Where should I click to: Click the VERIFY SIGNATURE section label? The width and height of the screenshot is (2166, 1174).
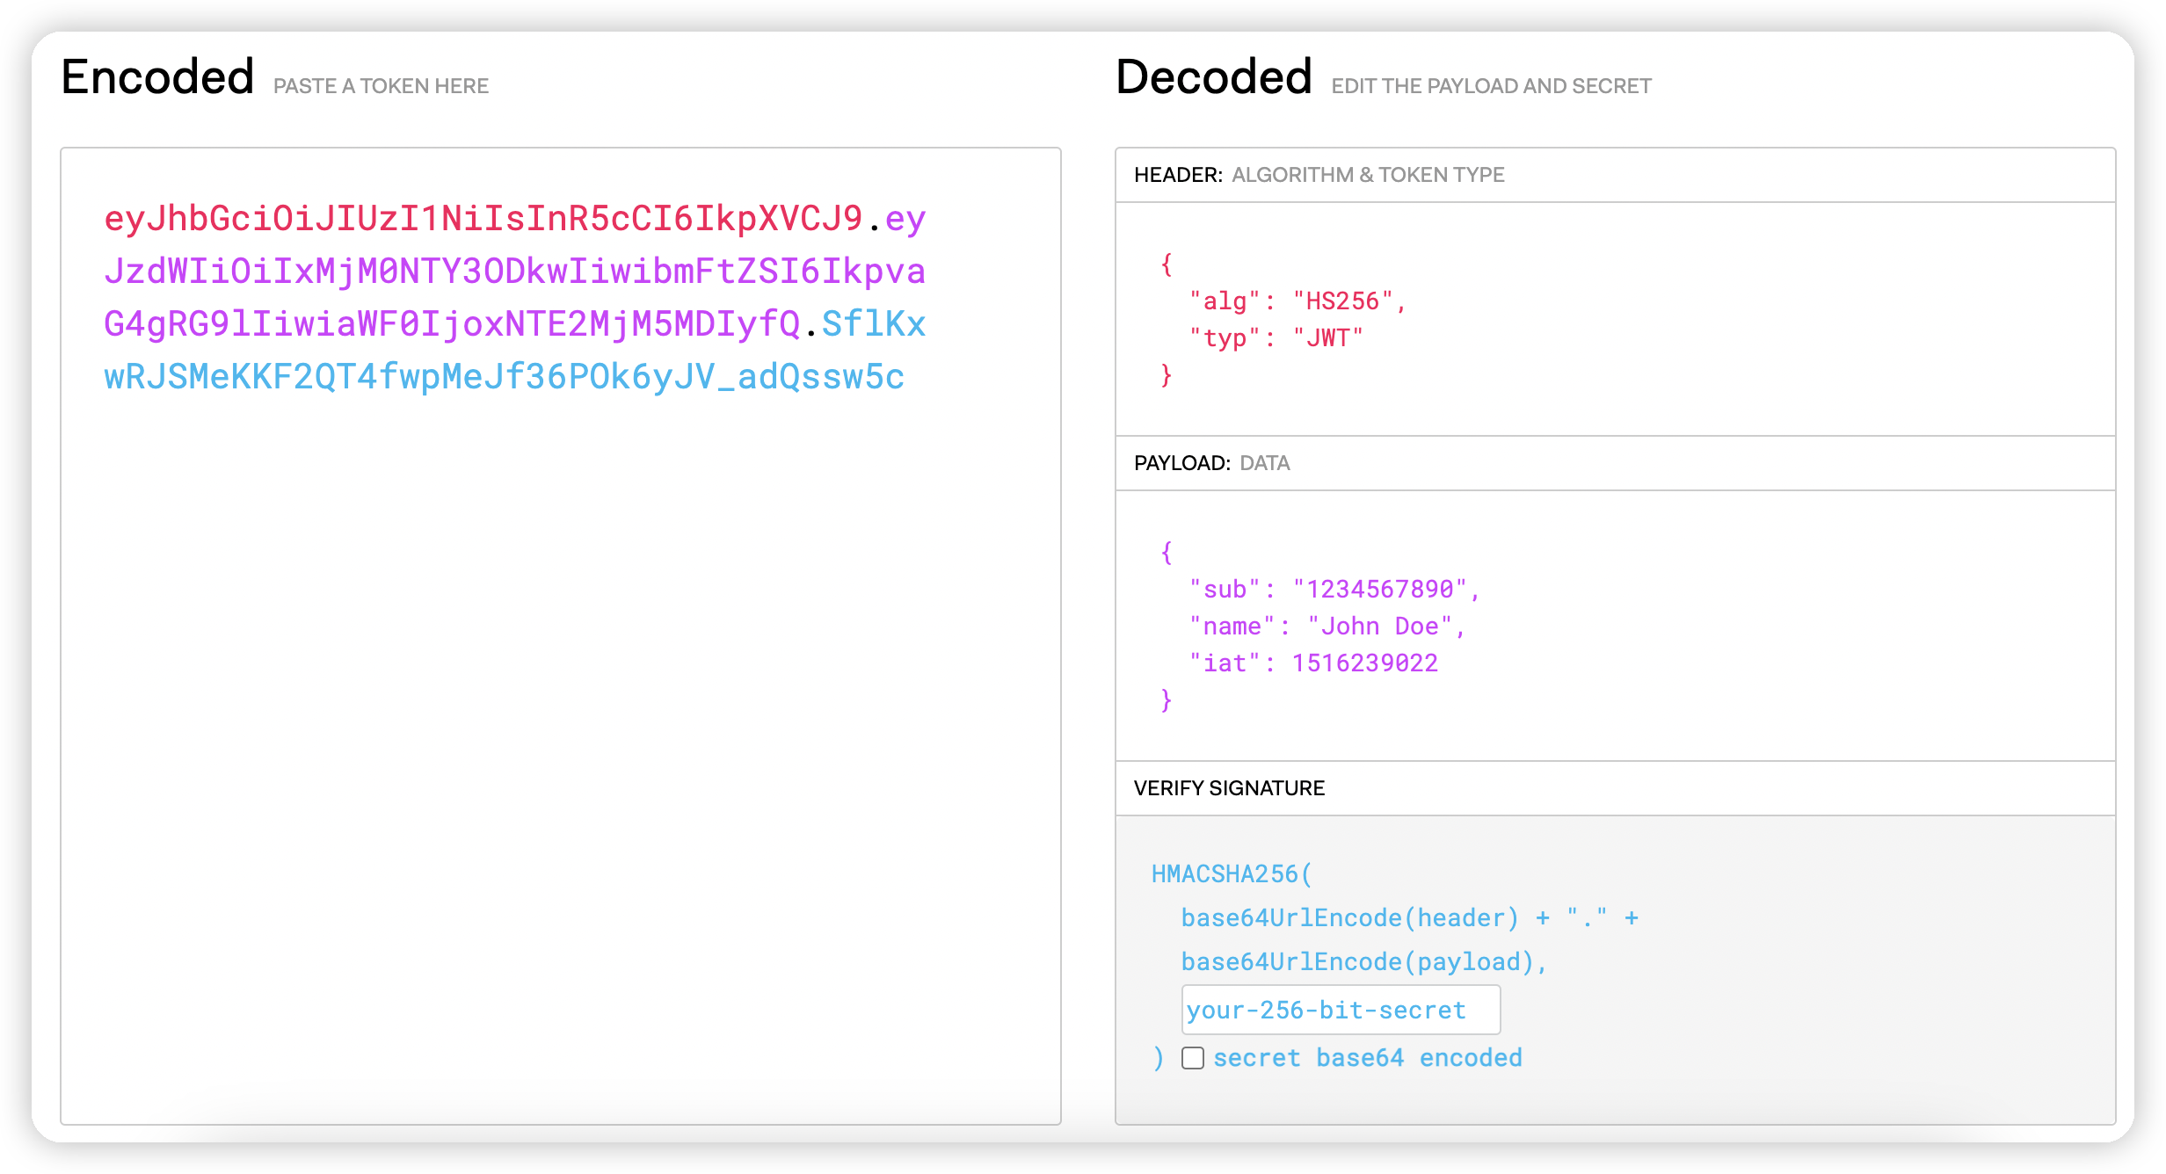[1229, 788]
